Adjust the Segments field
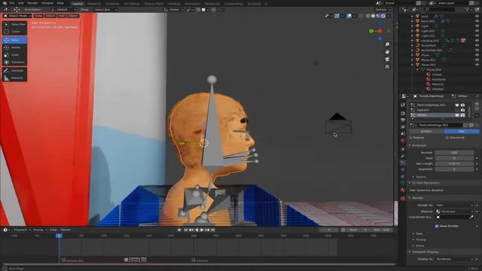The height and width of the screenshot is (271, 482). click(454, 169)
